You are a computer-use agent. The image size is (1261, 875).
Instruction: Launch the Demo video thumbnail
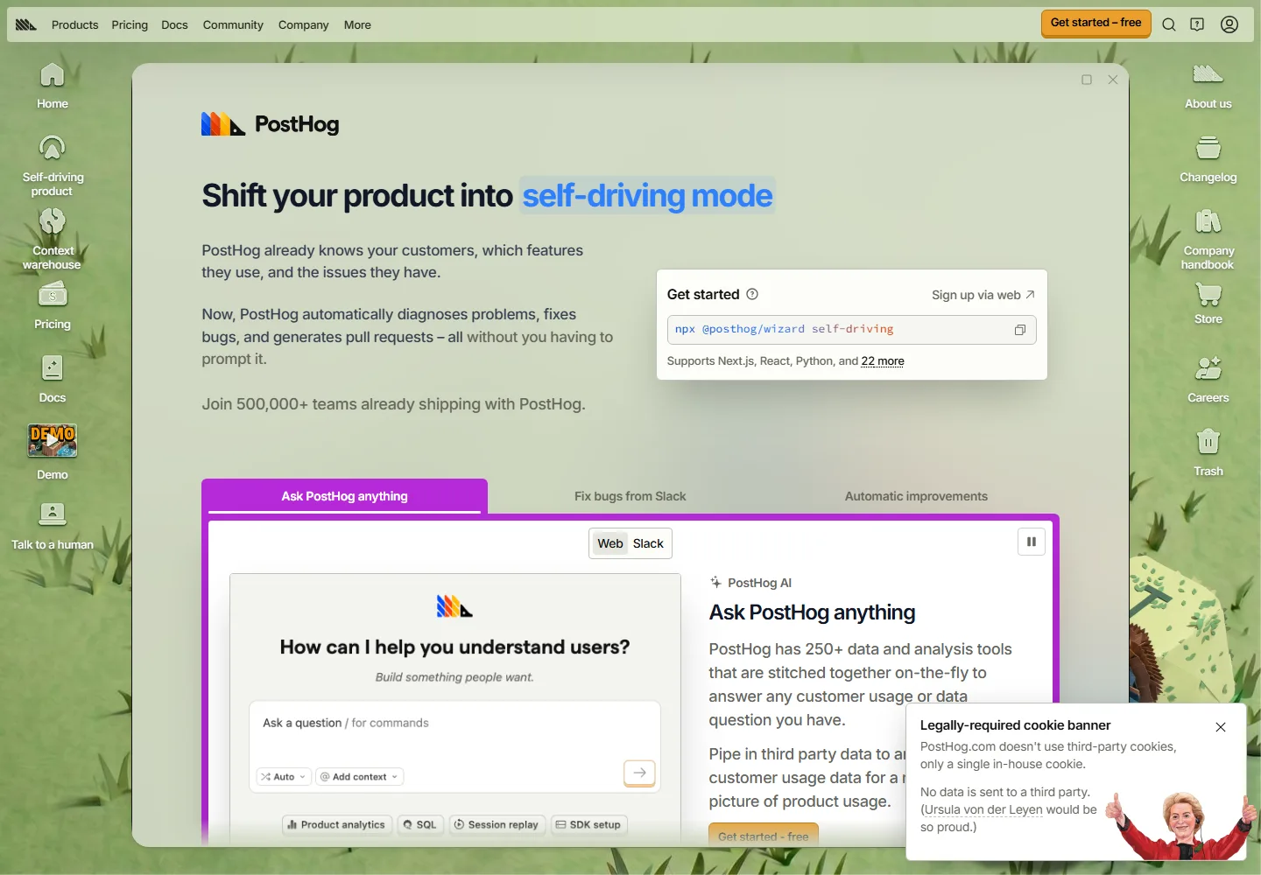point(53,441)
